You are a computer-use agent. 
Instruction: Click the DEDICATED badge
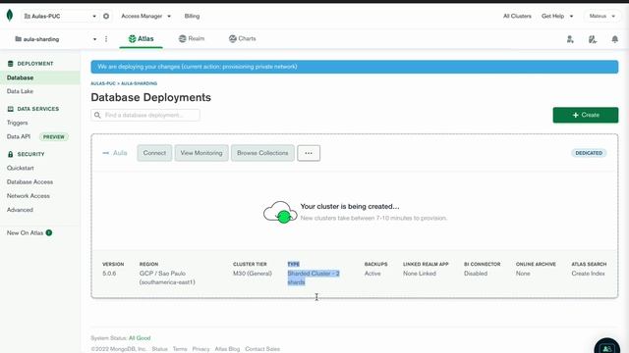click(589, 153)
